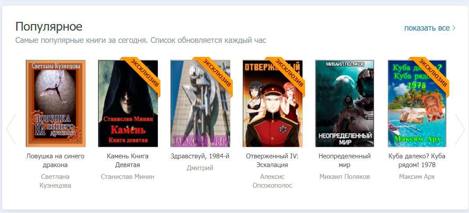Click author name 'Станислав Минин'
The height and width of the screenshot is (213, 469).
pos(128,177)
